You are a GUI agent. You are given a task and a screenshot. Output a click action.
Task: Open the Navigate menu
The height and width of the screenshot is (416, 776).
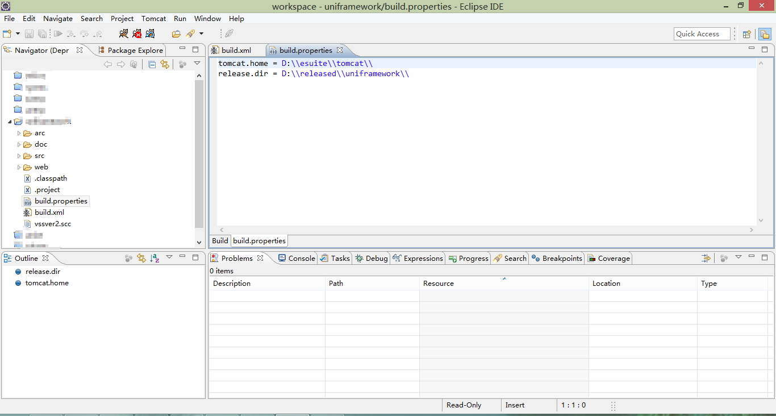pos(58,19)
